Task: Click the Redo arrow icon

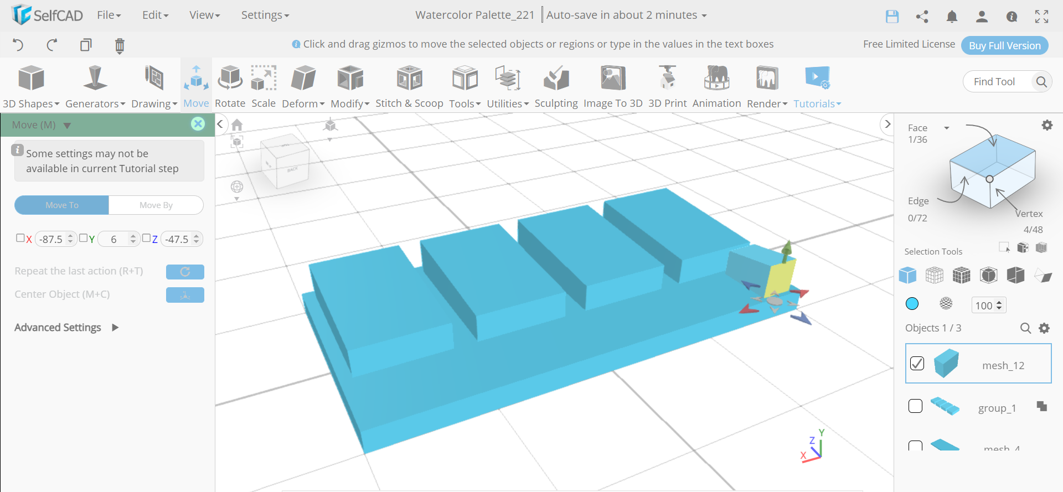Action: click(52, 45)
